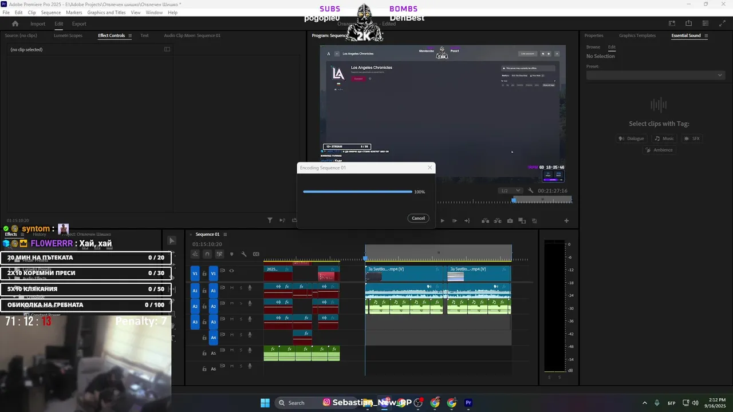
Task: Enable Snap in the timeline
Action: click(x=207, y=254)
